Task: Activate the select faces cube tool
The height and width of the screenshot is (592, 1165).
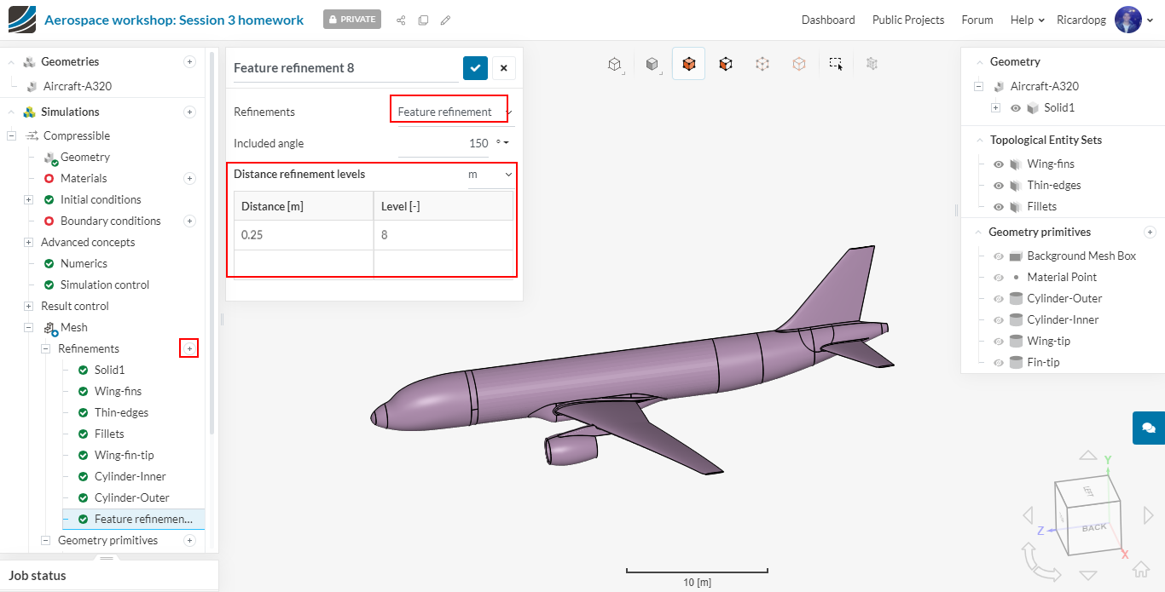Action: point(726,64)
